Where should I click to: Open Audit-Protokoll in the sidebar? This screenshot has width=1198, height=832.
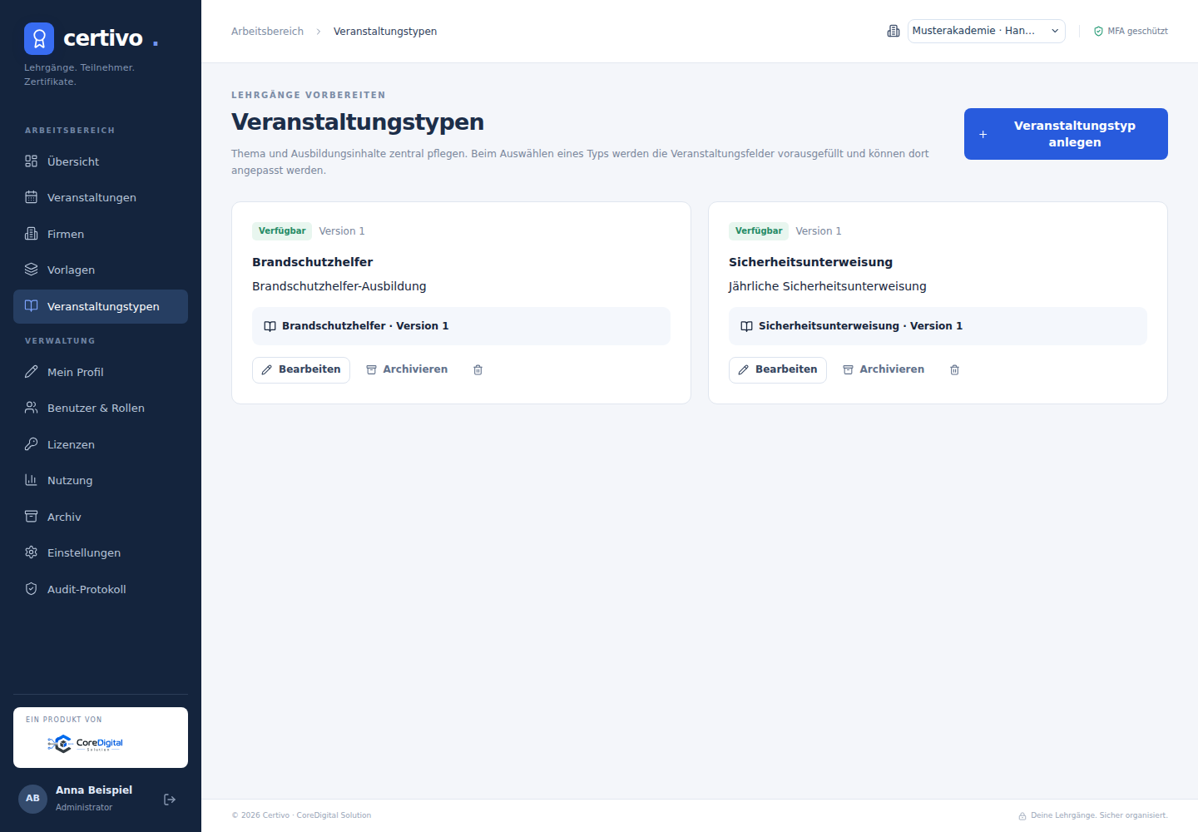click(101, 589)
